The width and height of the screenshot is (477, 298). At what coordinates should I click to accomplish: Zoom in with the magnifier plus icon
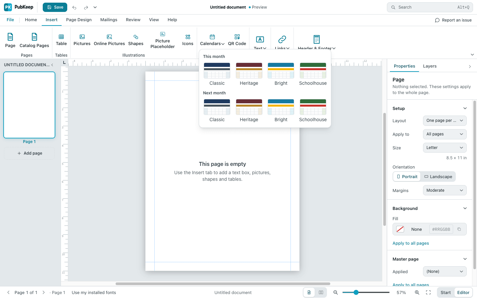pos(417,292)
